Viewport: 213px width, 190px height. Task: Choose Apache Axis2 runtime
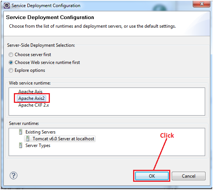[x=31, y=98]
